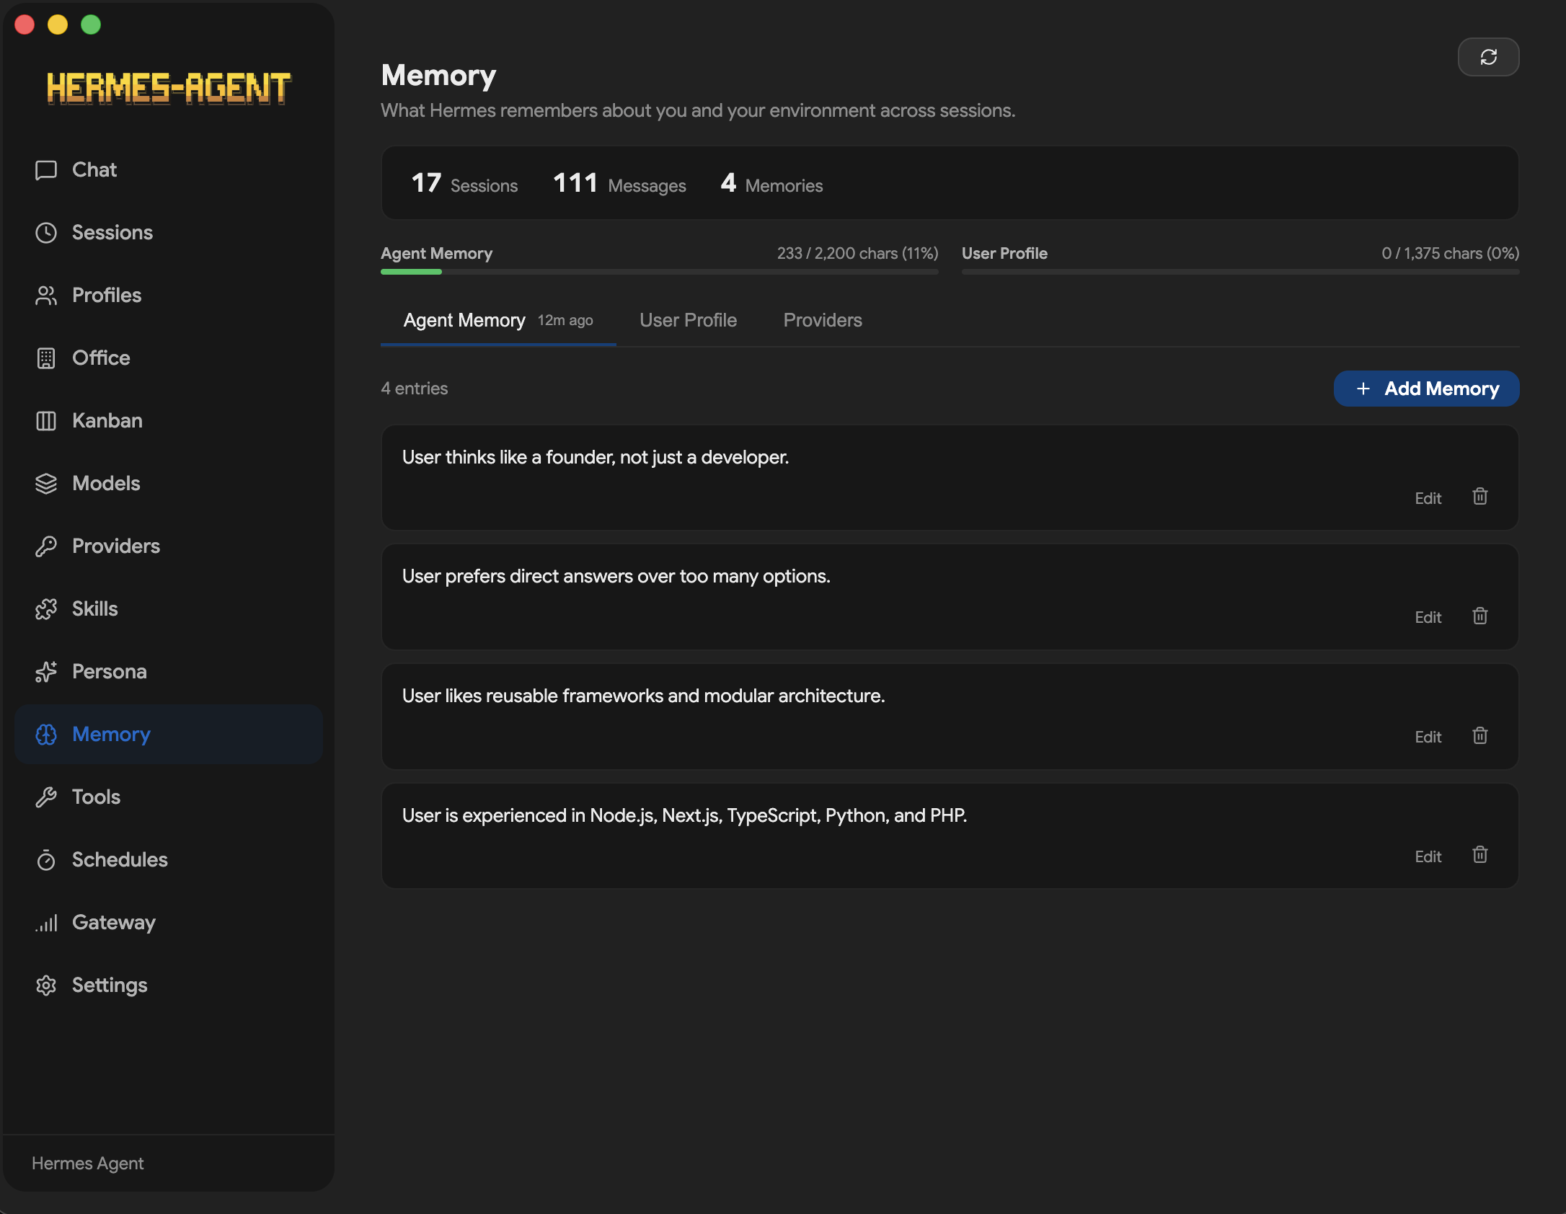Refresh memory with the reload icon button

pyautogui.click(x=1489, y=57)
